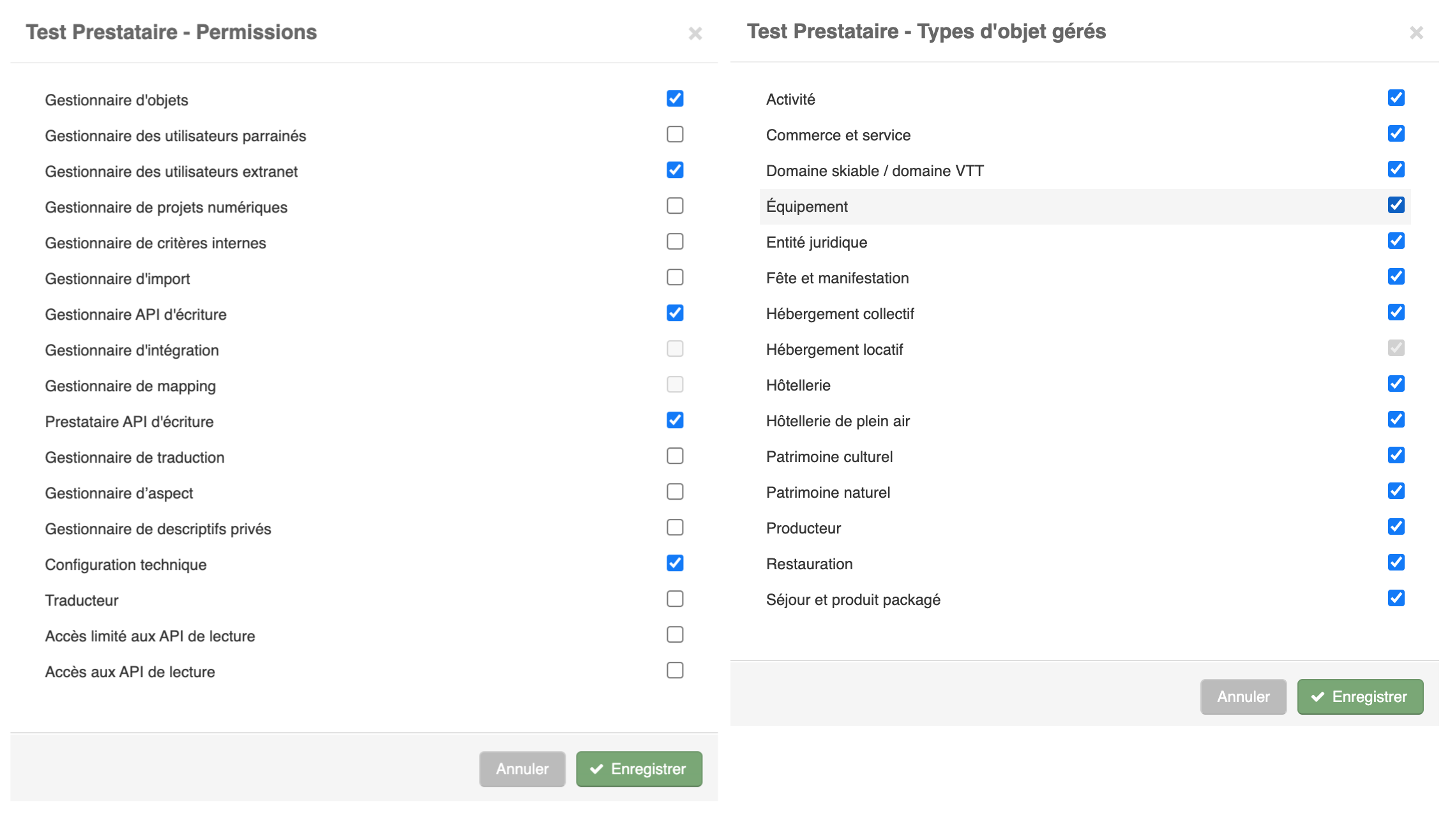Uncheck Gestionnaire d'objets permission

tap(675, 98)
